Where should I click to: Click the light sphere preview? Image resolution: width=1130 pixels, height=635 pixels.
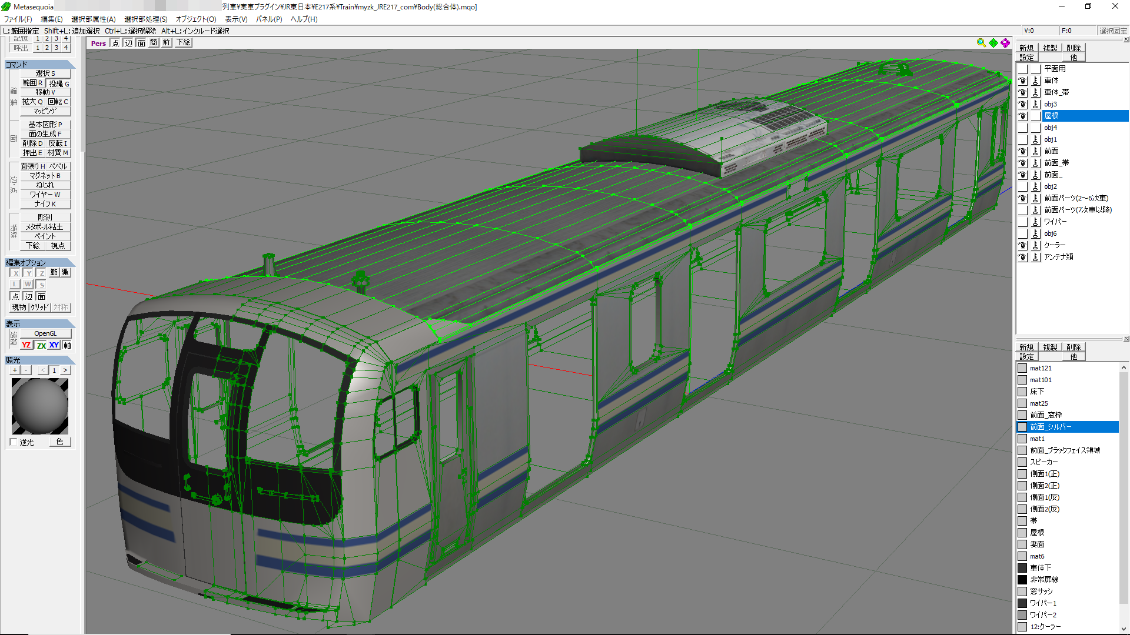[40, 406]
